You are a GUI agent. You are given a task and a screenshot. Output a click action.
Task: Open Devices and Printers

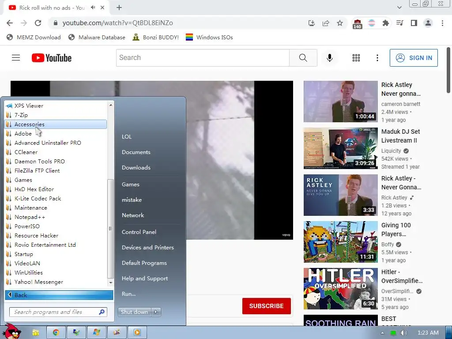point(148,248)
